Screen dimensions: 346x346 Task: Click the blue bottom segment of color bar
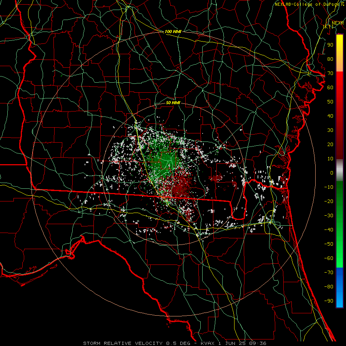point(339,288)
